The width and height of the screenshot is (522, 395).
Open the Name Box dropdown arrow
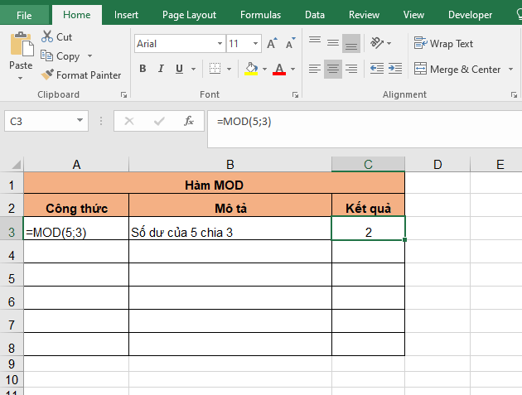coord(80,120)
